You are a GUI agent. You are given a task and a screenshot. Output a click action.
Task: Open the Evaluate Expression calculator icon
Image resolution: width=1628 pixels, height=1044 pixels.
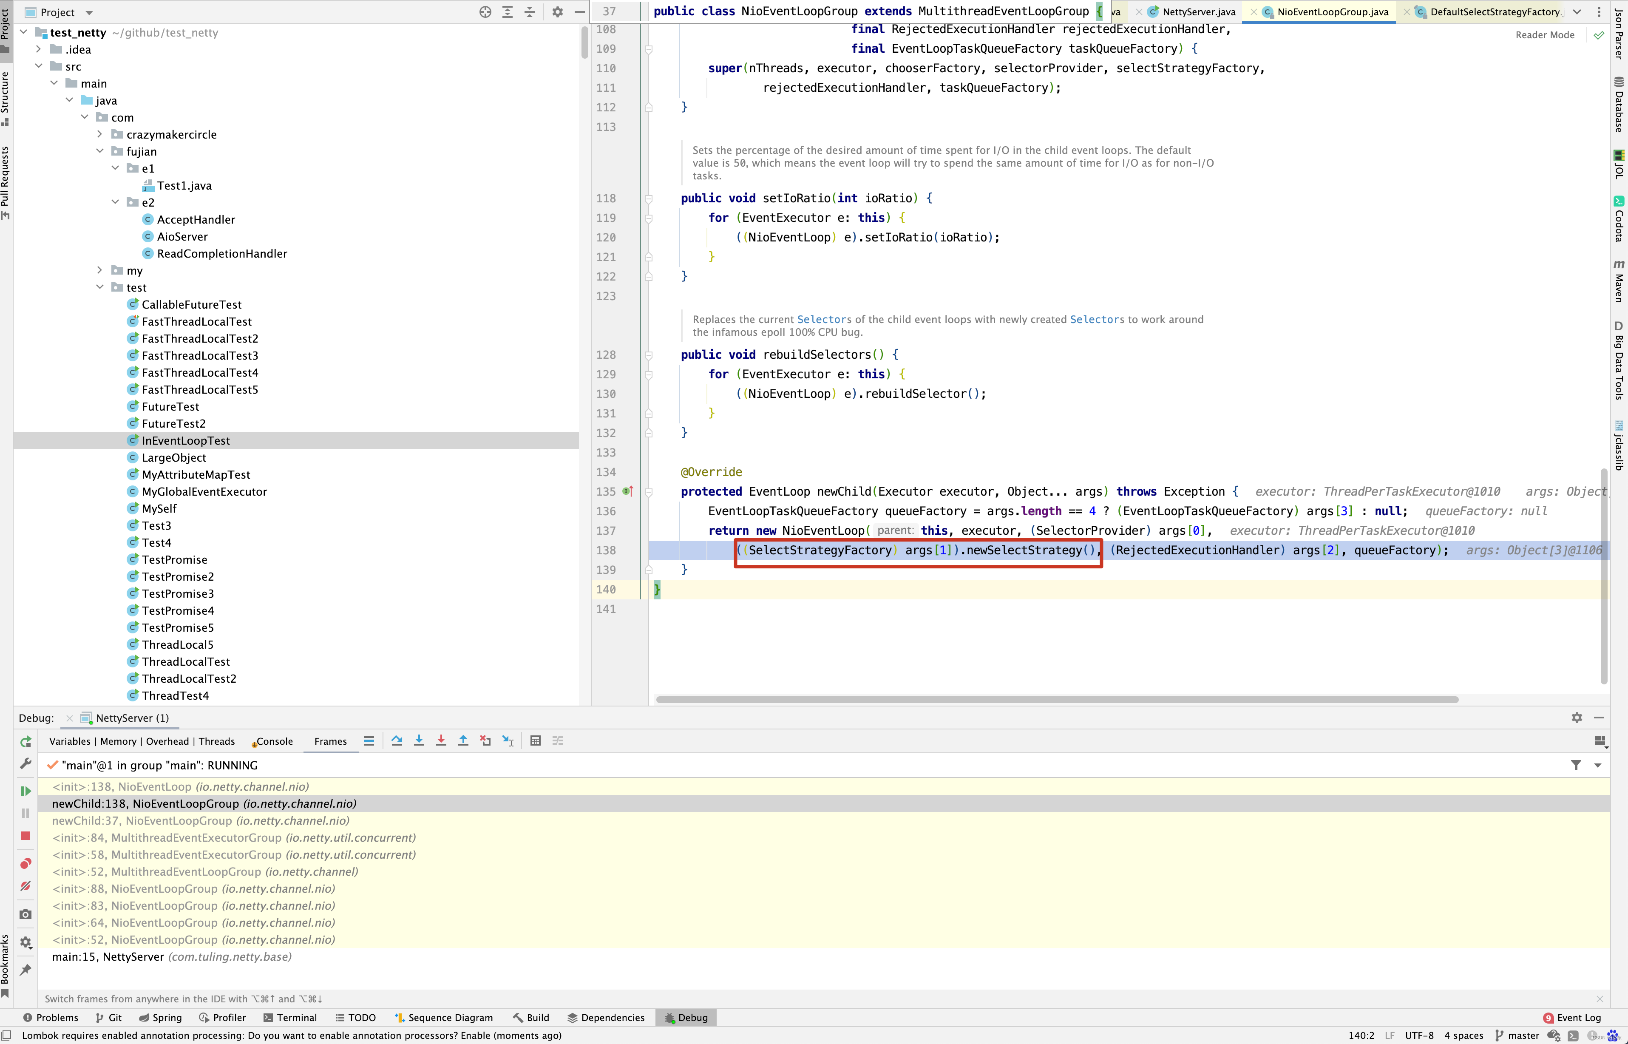[x=536, y=741]
